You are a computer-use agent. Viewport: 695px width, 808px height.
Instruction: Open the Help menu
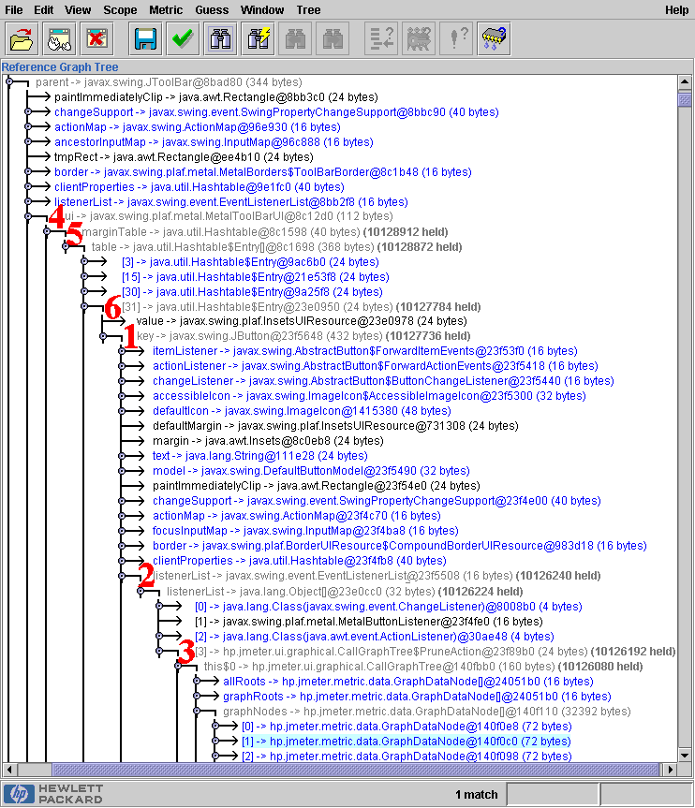(x=676, y=9)
